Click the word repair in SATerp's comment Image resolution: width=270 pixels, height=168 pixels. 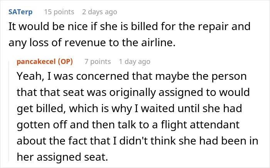pos(213,27)
